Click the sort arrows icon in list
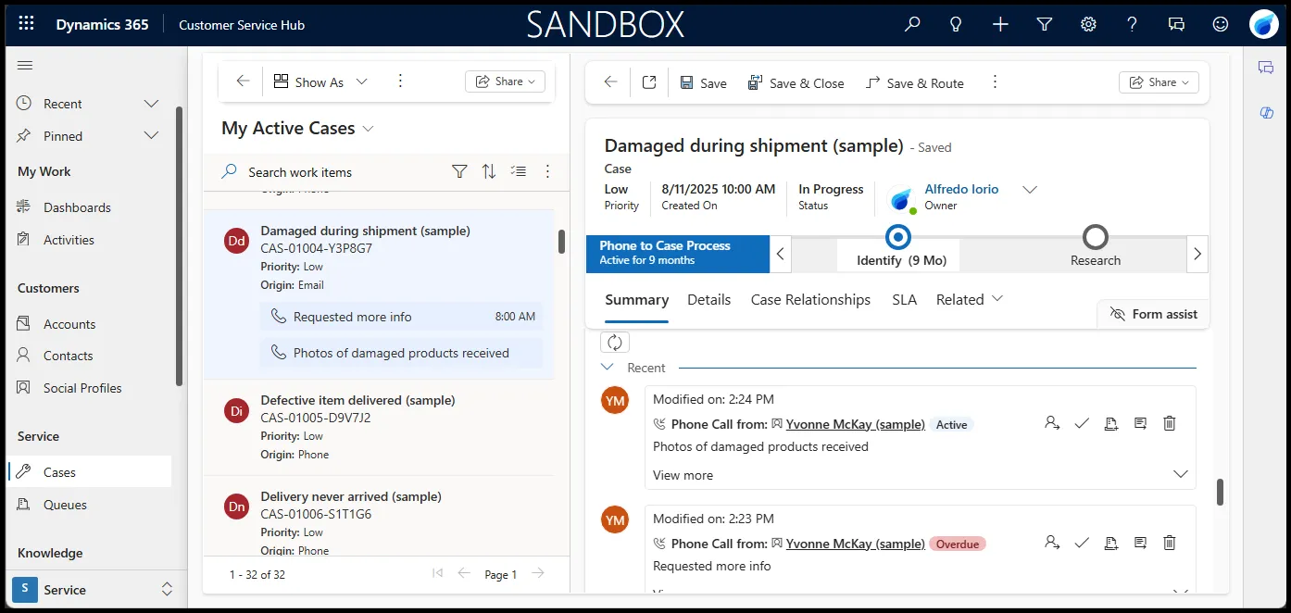Image resolution: width=1291 pixels, height=613 pixels. coord(489,171)
